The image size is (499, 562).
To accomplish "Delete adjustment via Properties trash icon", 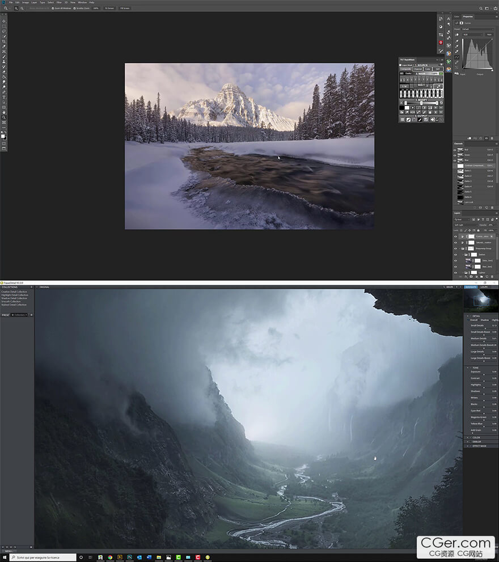I will point(492,138).
